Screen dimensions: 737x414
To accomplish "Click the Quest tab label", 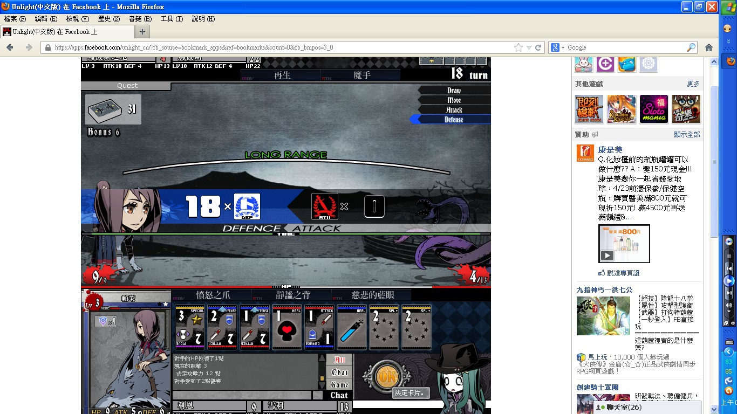I will [127, 86].
